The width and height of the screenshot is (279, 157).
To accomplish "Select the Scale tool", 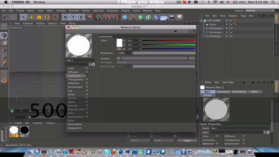I will coord(39,17).
